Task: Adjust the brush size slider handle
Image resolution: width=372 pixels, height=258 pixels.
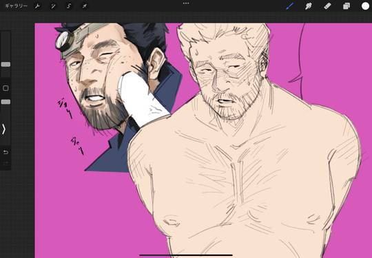Action: coord(6,65)
